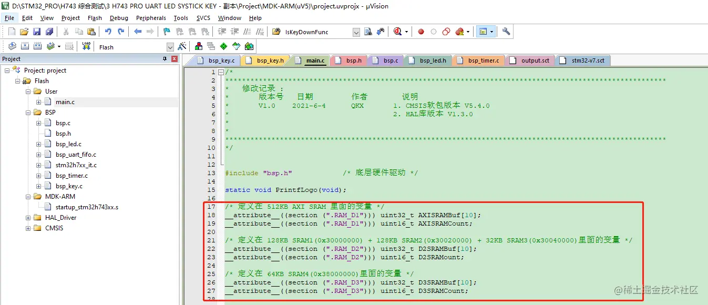Translate the current file
The width and height of the screenshot is (708, 305).
12,47
